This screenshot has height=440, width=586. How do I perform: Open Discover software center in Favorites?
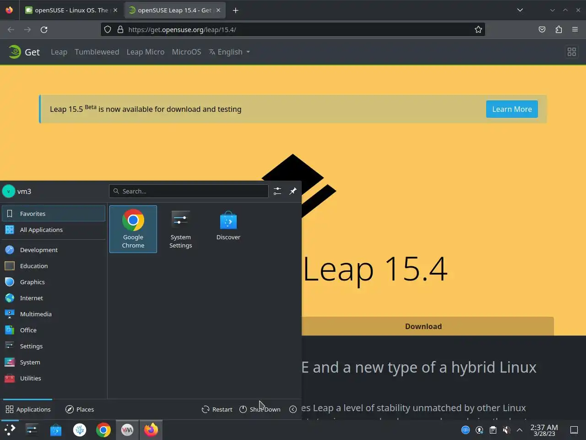228,229
